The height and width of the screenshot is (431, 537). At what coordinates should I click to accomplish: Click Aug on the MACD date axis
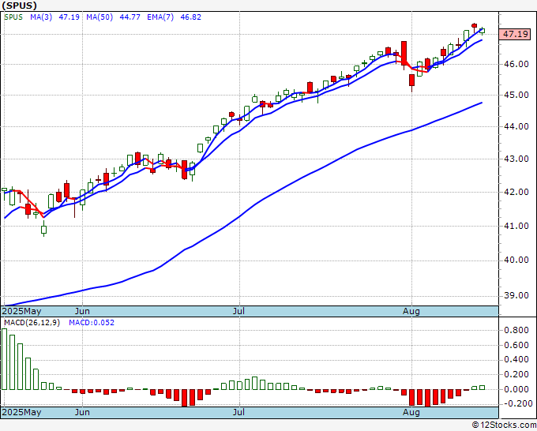pyautogui.click(x=411, y=412)
